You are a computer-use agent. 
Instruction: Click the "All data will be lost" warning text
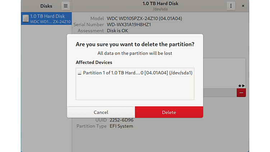135,53
